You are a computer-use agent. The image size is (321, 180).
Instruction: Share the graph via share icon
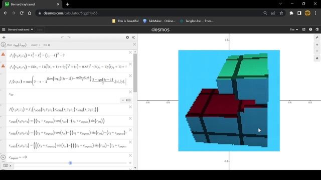pyautogui.click(x=304, y=29)
